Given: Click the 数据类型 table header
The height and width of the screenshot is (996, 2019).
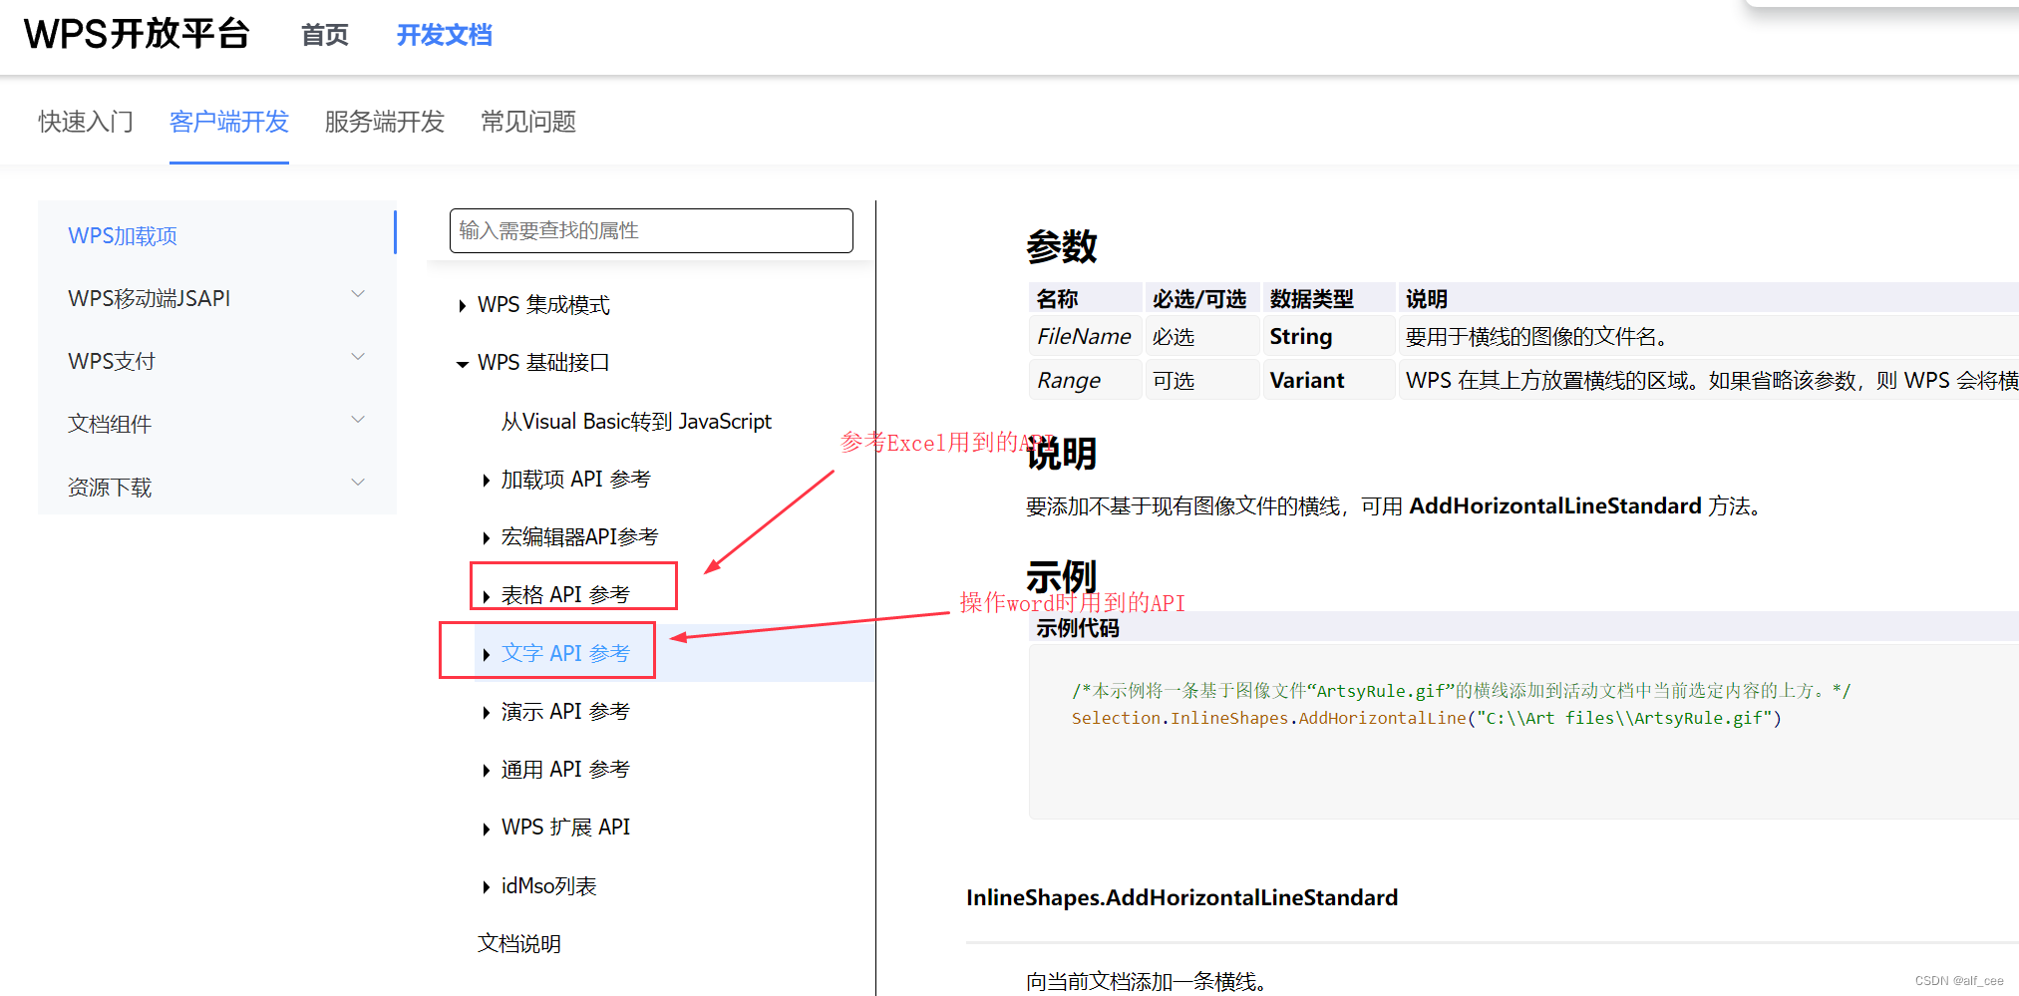Looking at the screenshot, I should [x=1329, y=298].
